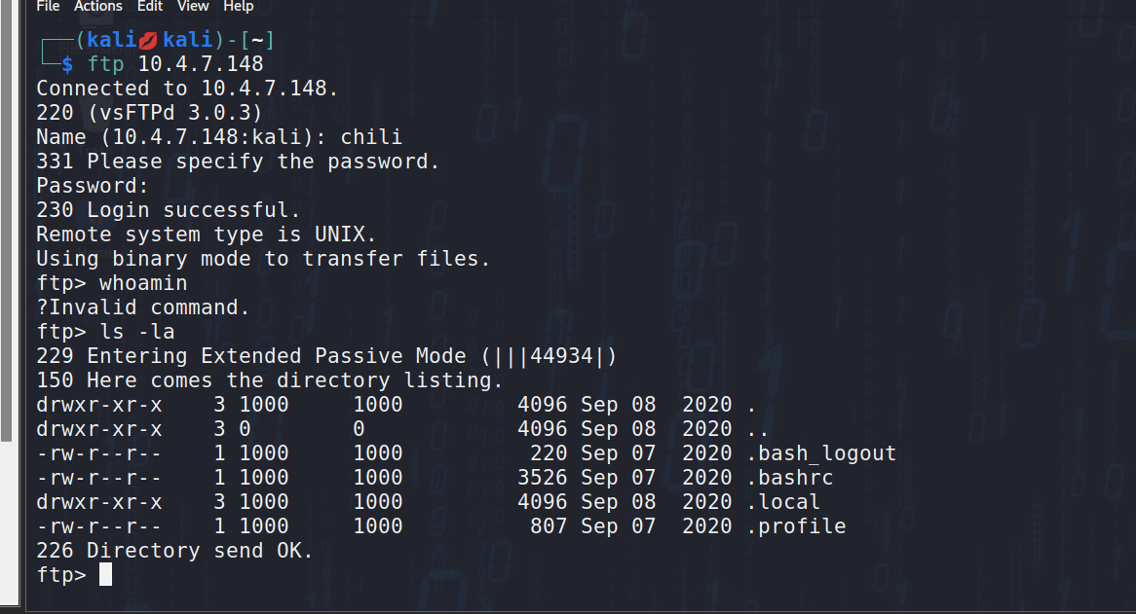Click the .bash_logout file entry
The image size is (1136, 614).
[821, 453]
